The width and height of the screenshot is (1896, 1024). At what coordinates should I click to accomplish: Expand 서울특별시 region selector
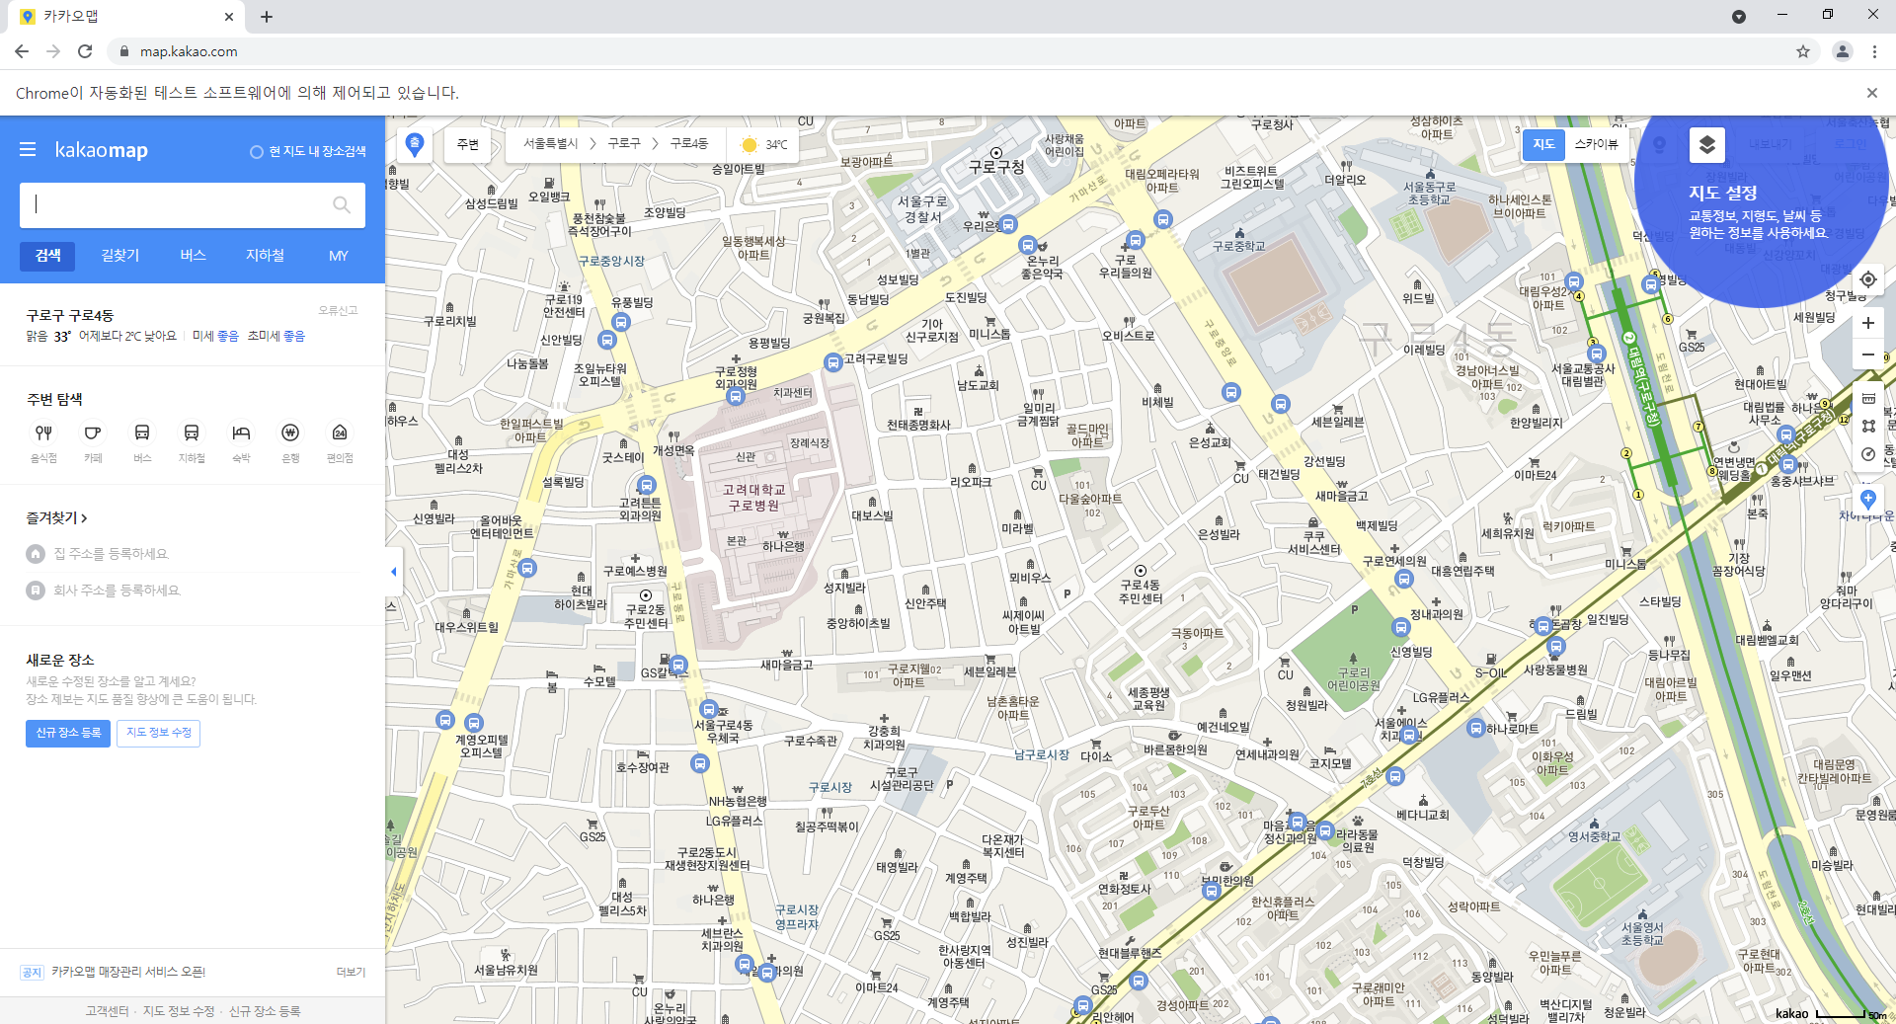[551, 144]
